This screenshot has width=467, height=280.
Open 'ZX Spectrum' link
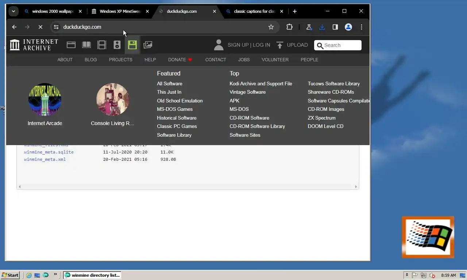(x=322, y=118)
